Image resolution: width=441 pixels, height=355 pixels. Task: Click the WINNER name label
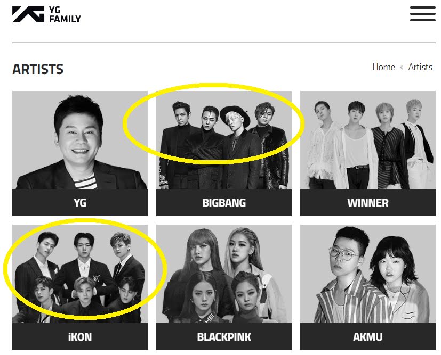(368, 203)
